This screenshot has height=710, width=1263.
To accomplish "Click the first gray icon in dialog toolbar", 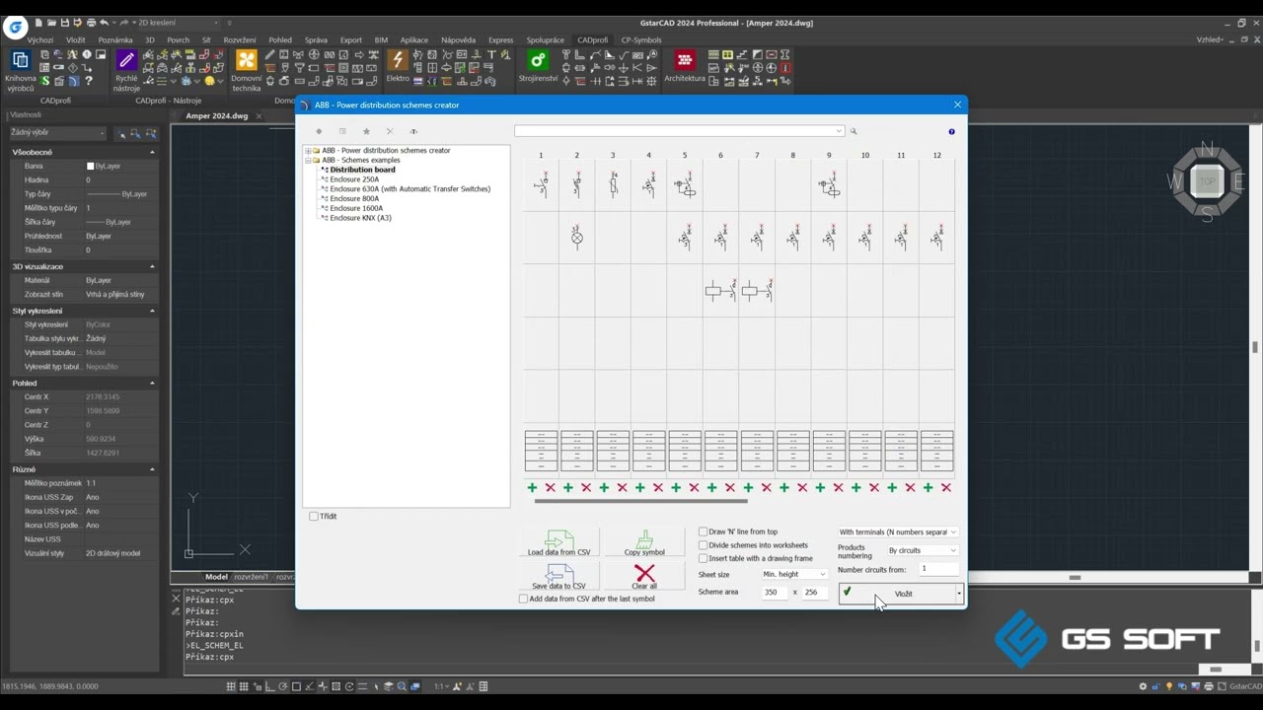I will click(x=319, y=131).
